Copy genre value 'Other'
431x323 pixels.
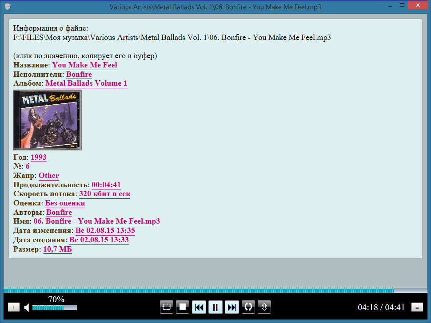coord(48,176)
